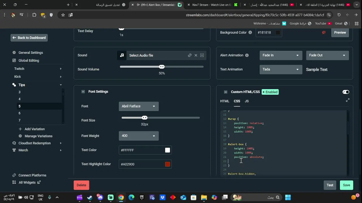This screenshot has height=203, width=362.
Task: Click the All Widgets external link icon
Action: click(39, 182)
